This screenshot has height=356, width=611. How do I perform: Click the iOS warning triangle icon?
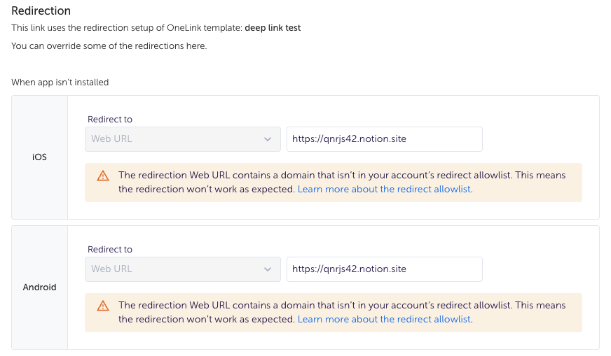click(x=103, y=176)
